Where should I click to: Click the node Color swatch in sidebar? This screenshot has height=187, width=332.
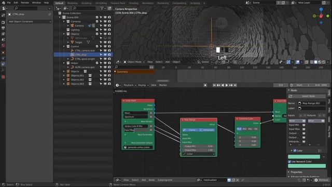pyautogui.click(x=304, y=157)
